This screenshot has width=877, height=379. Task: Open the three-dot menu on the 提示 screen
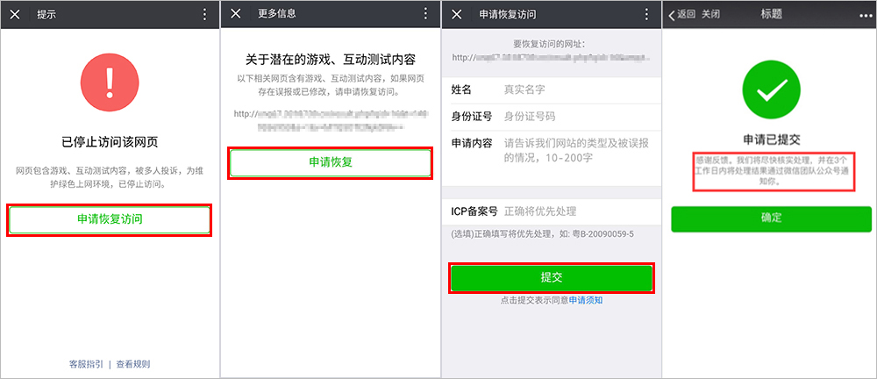click(205, 15)
